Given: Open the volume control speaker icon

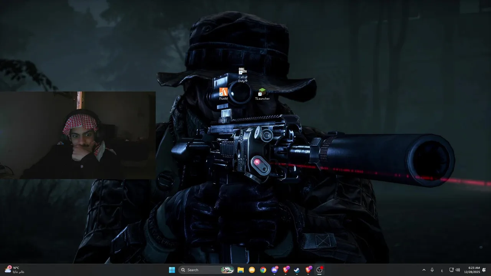Looking at the screenshot, I should (x=458, y=270).
